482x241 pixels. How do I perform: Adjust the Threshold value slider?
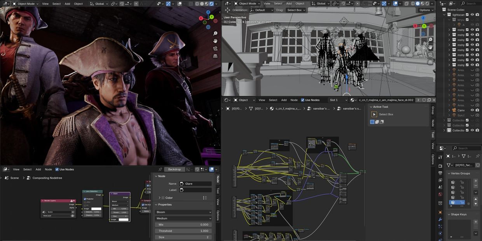(x=183, y=231)
